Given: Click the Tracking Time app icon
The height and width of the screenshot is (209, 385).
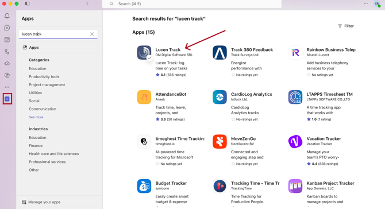Looking at the screenshot, I should pos(220,186).
